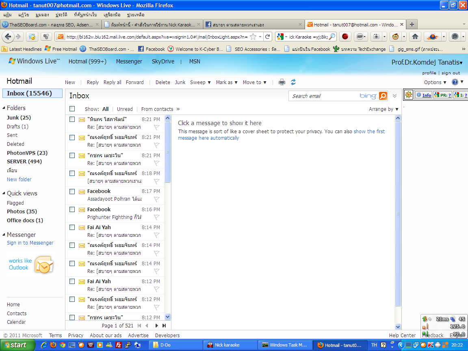468x351 pixels.
Task: Flag the 8:17 PM Facebook message
Action: 157,199
